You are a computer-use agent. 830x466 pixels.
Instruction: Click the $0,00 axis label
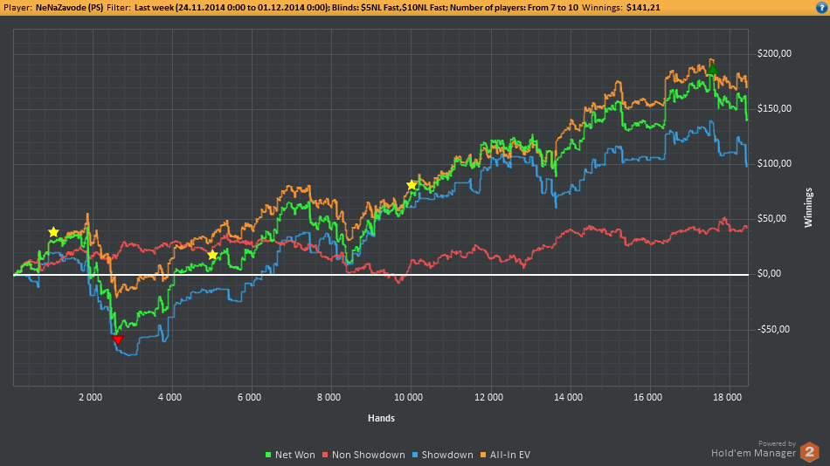(x=769, y=273)
